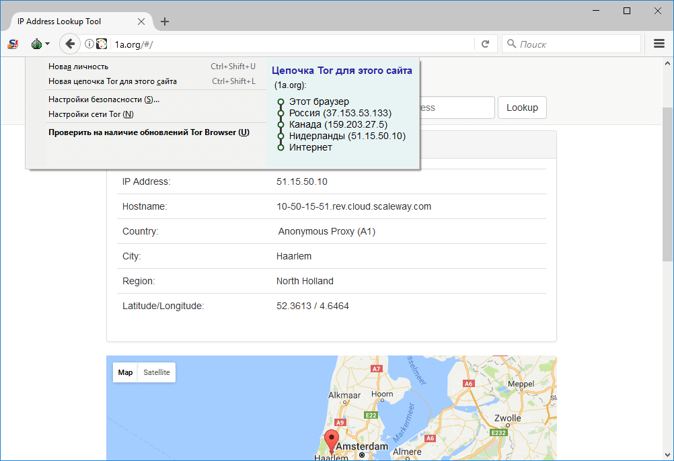Click into the URL address bar
Viewport: 674px width, 461px height.
tap(289, 44)
